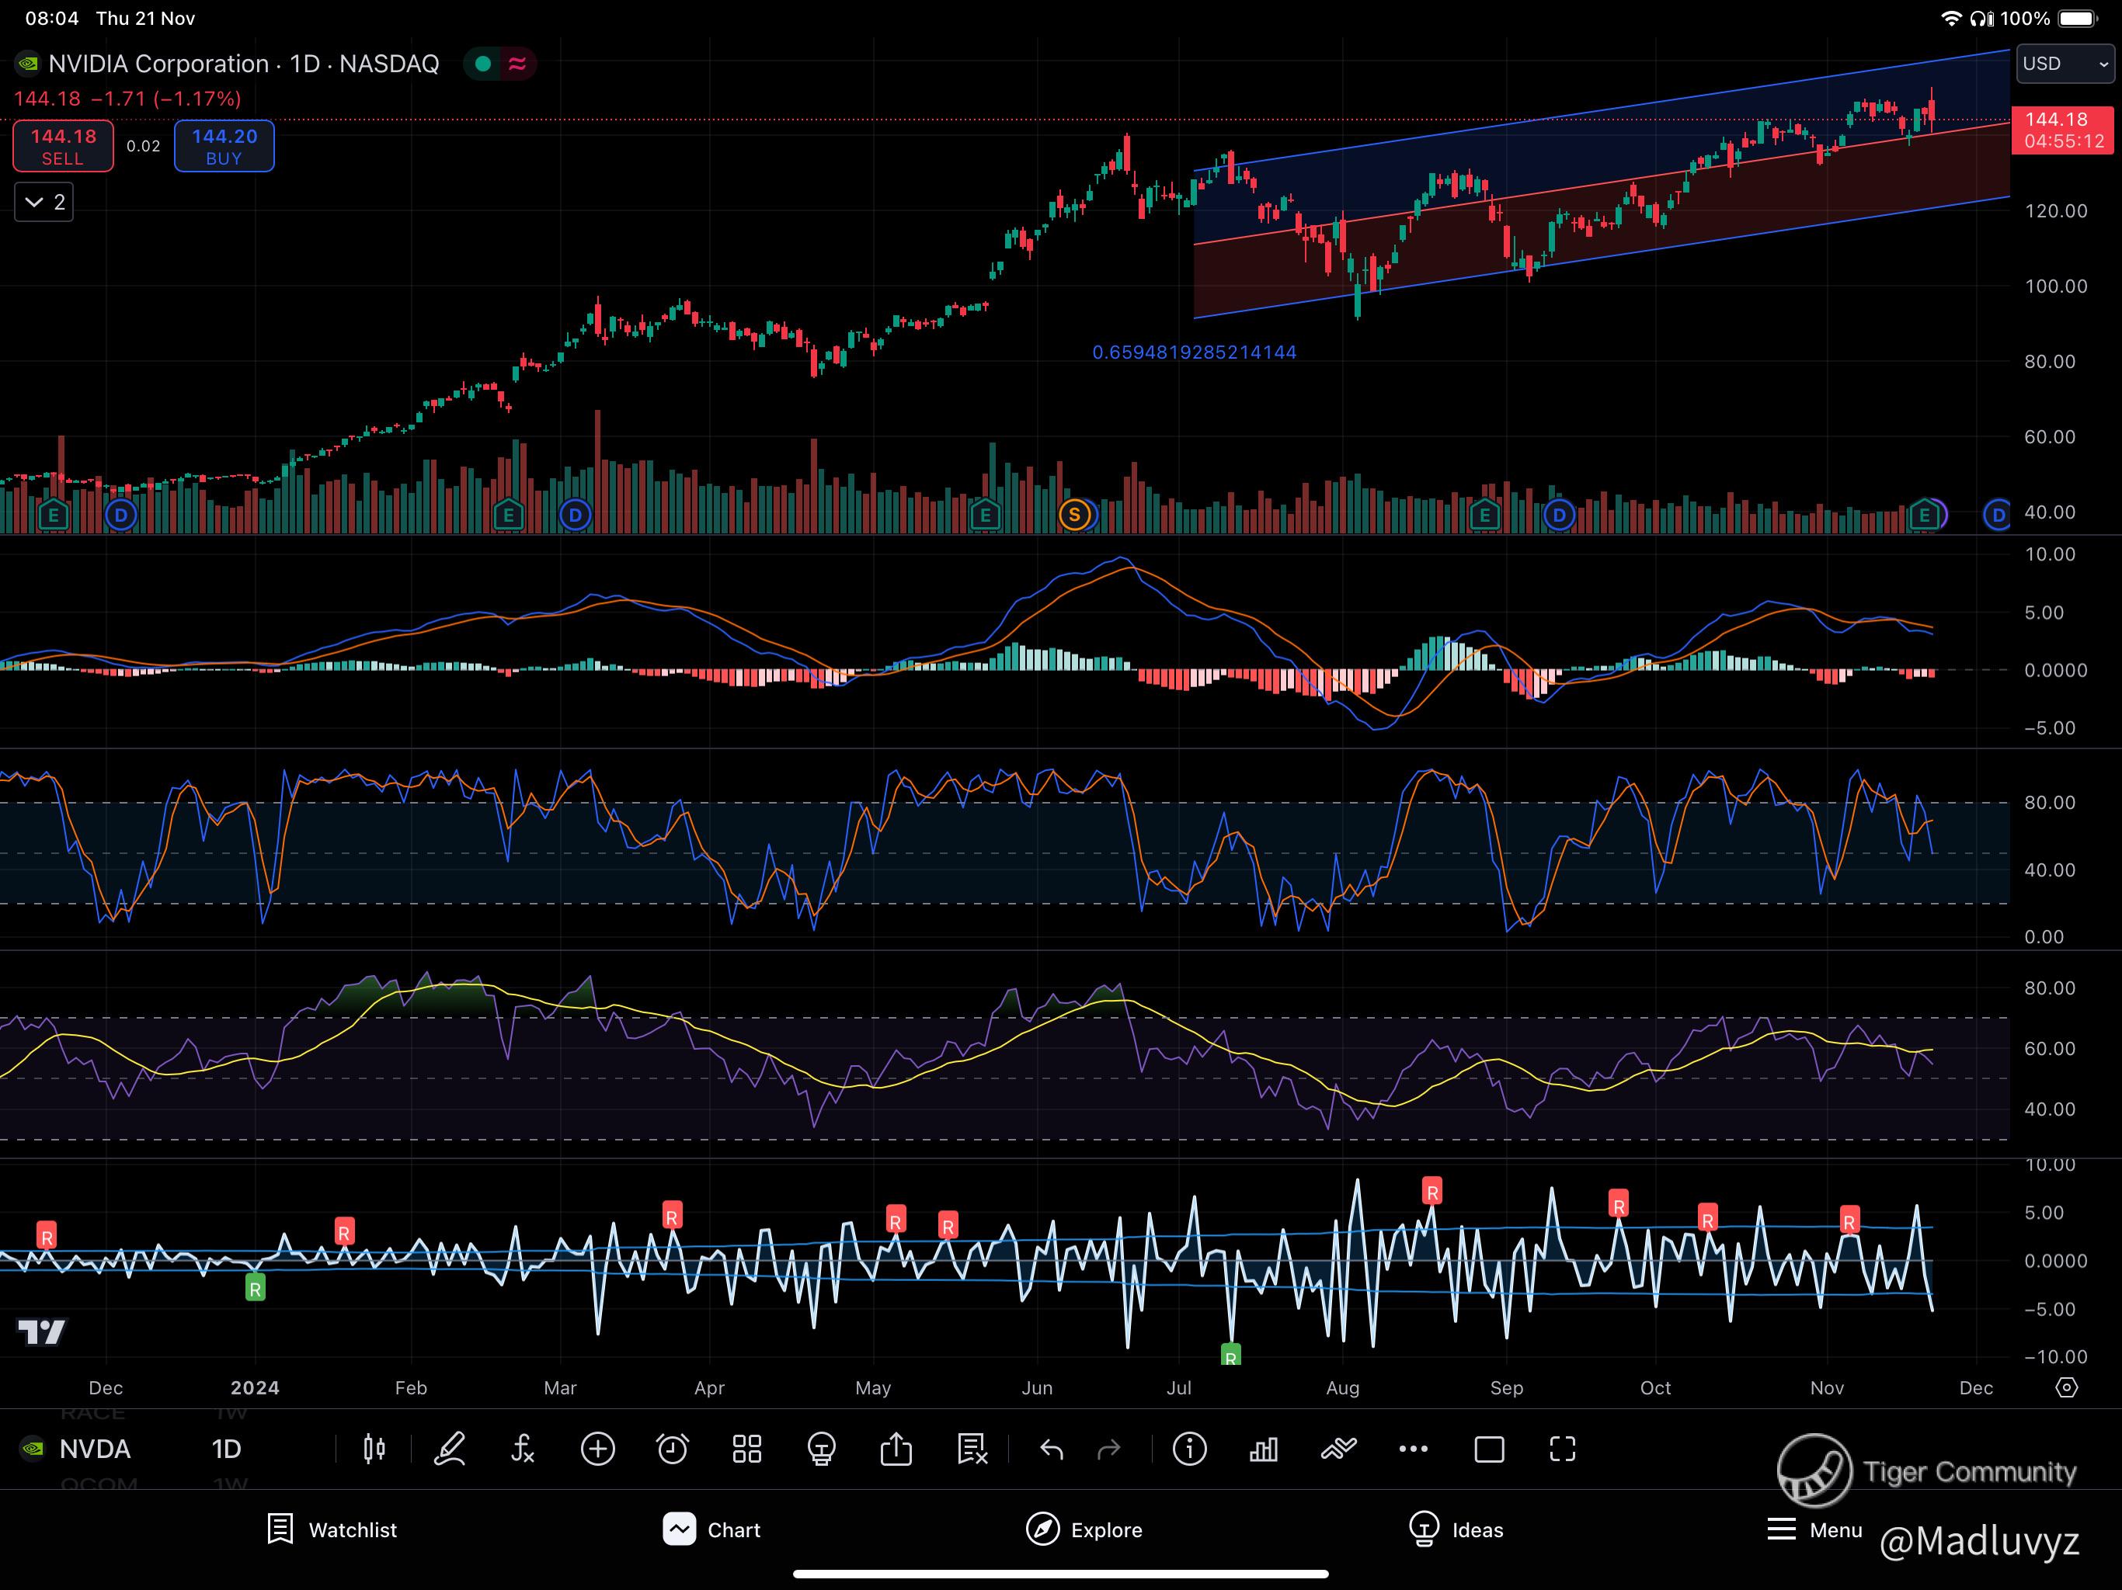The height and width of the screenshot is (1590, 2122).
Task: Toggle the green market status indicator
Action: coord(483,64)
